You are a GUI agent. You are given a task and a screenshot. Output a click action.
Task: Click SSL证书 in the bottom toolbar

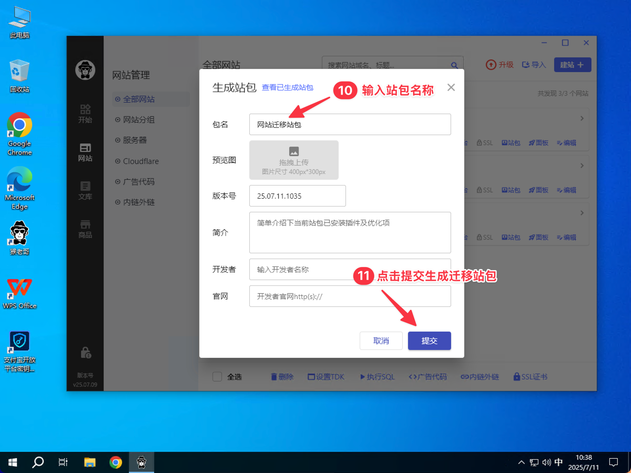(530, 377)
